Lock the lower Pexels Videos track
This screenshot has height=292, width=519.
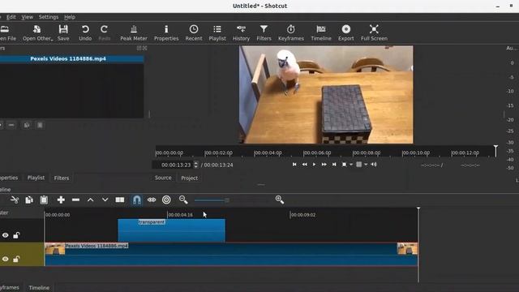point(16,259)
